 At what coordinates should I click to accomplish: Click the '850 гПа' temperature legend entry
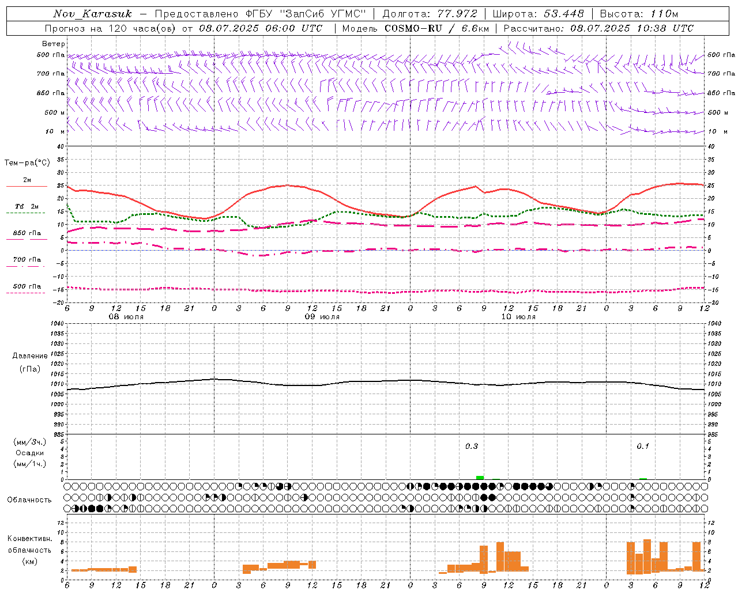[x=27, y=233]
